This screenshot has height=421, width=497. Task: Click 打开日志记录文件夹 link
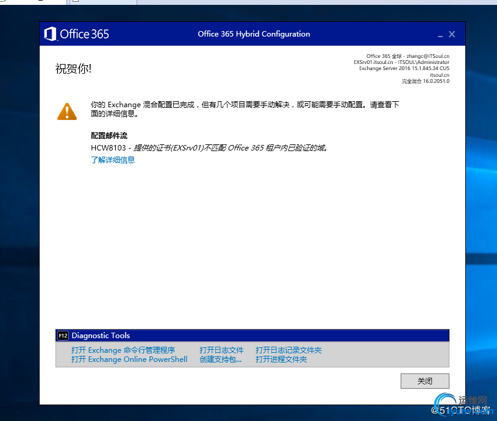point(289,350)
